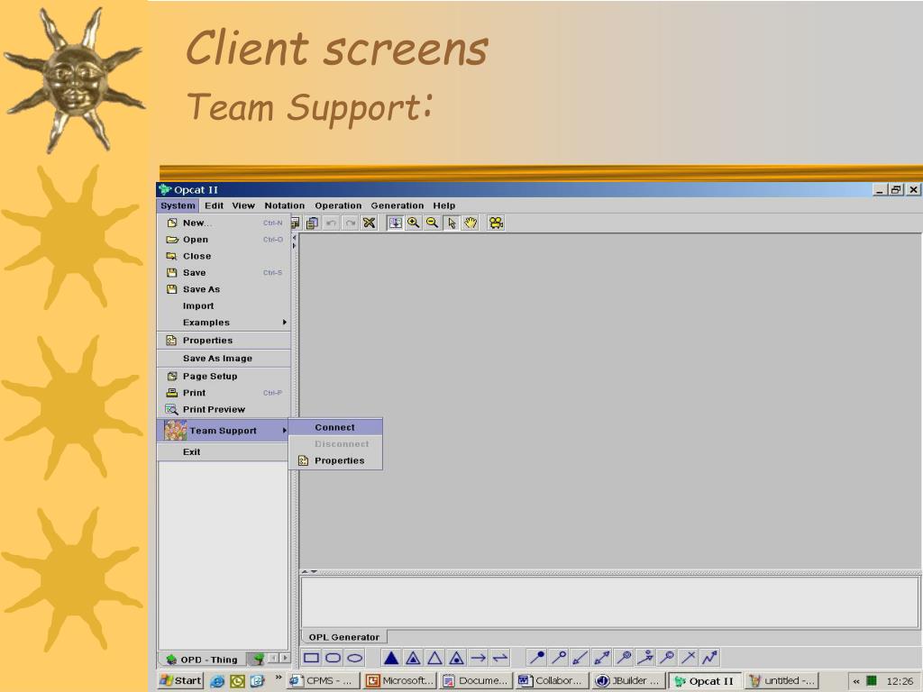This screenshot has width=923, height=692.
Task: Choose Open from the System menu
Action: coord(224,240)
